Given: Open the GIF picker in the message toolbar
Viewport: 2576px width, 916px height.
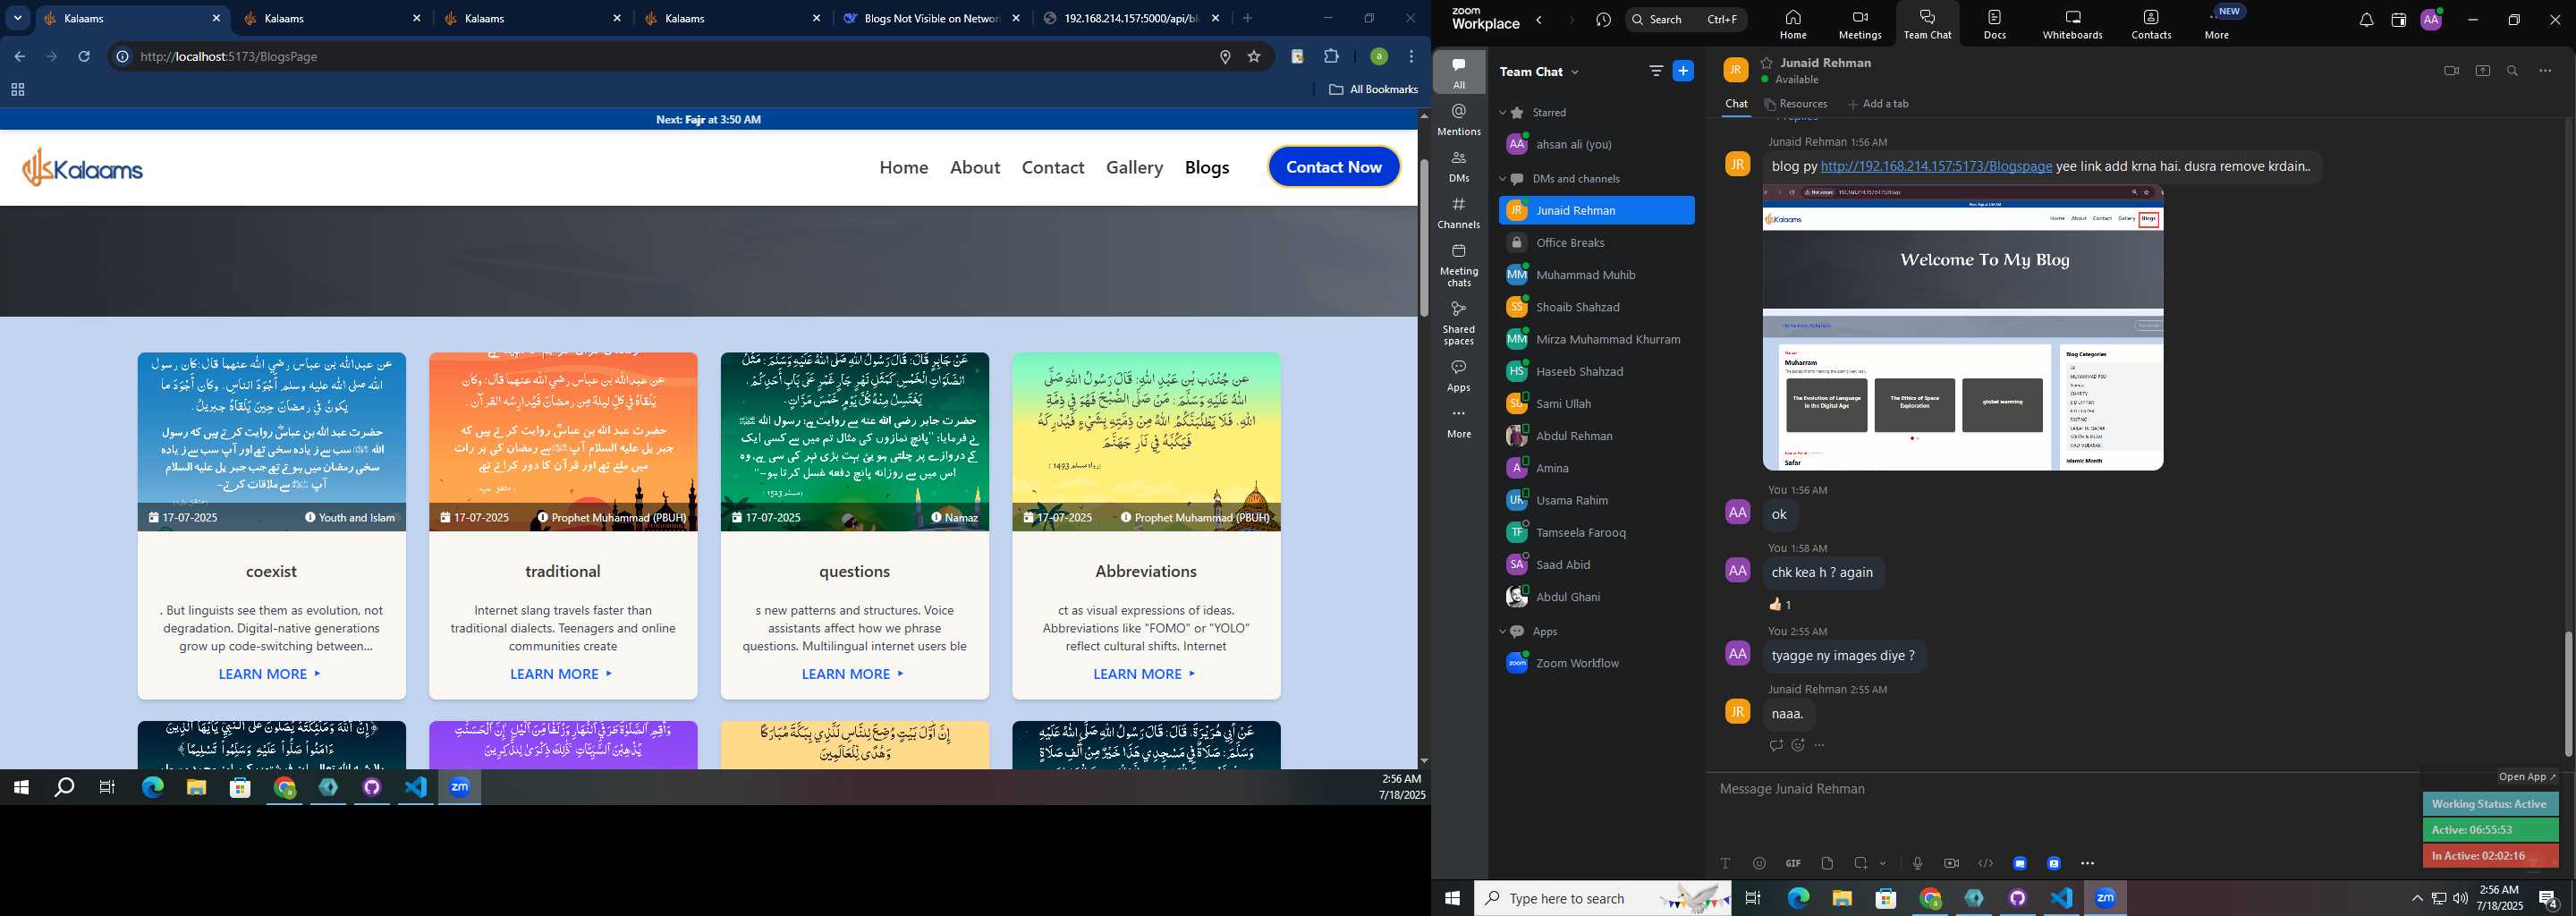Looking at the screenshot, I should tap(1793, 863).
